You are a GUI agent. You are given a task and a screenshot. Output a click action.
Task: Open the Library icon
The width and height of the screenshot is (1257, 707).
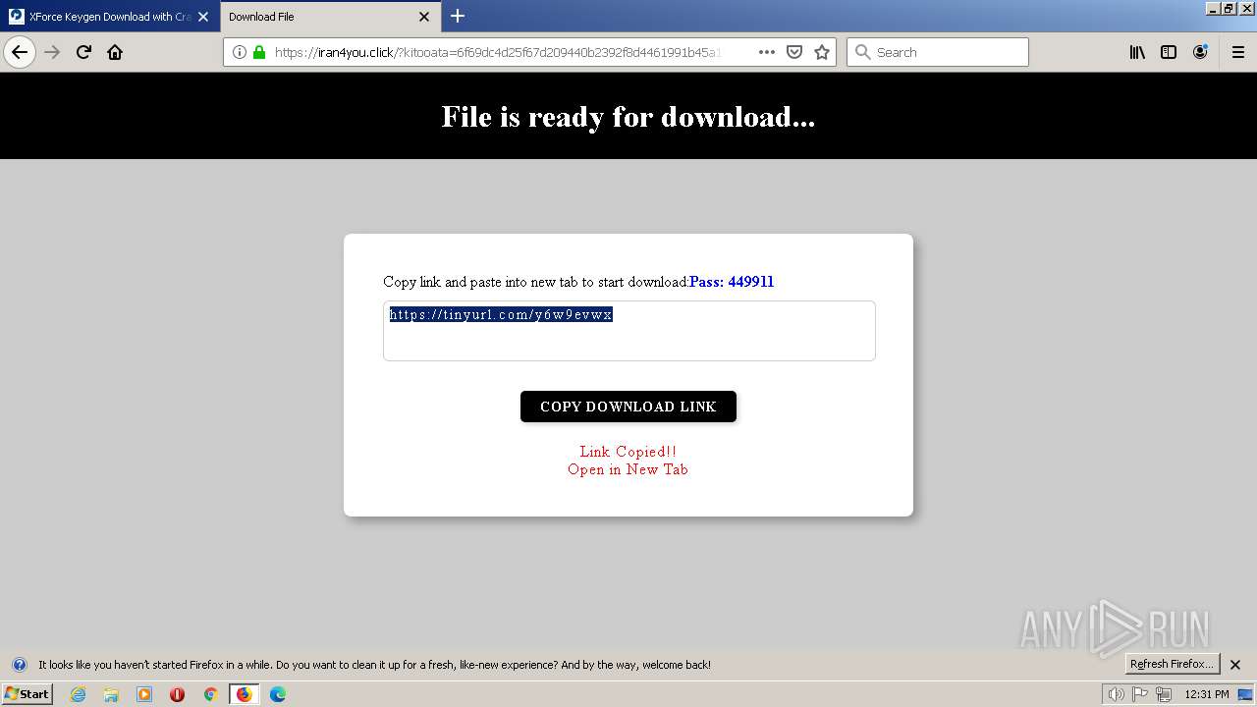tap(1137, 52)
